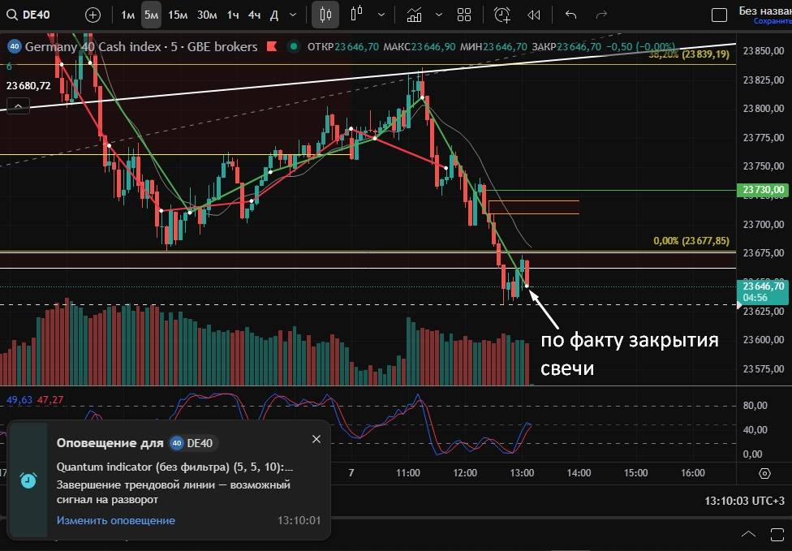Switch to the 1м timeframe
Screen dimensions: 792x551
(x=128, y=15)
